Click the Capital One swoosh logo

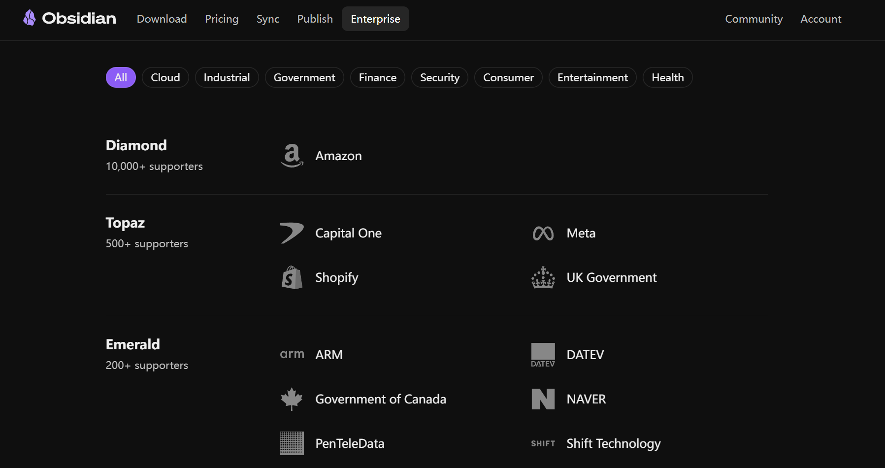pyautogui.click(x=292, y=233)
